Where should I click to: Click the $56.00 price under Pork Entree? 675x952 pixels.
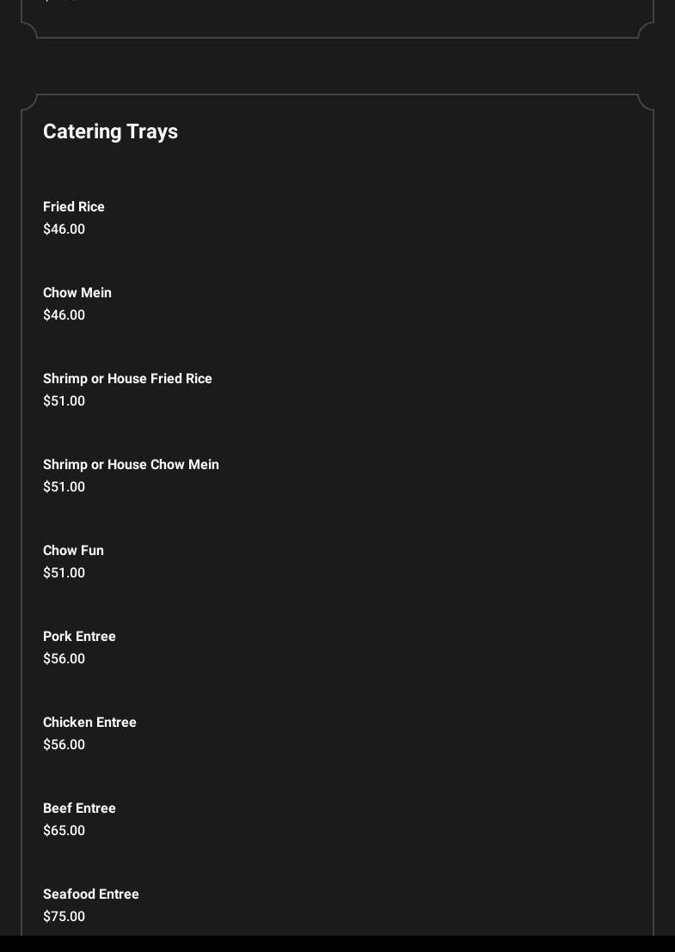[x=64, y=659]
